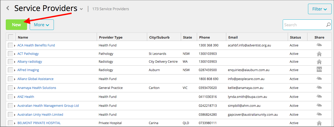Expand the Alfred Imaging row triangle

coord(15,70)
